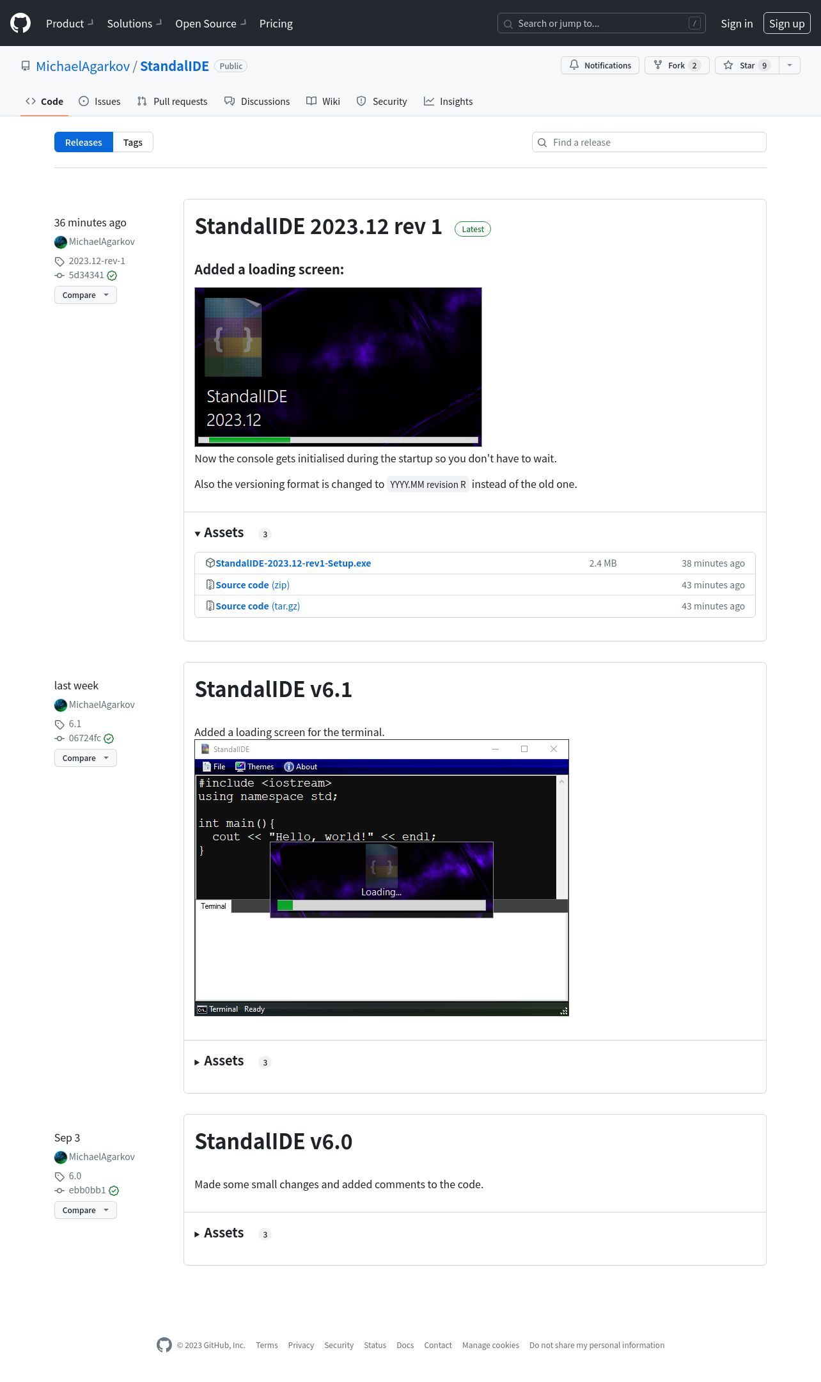The width and height of the screenshot is (821, 1382).
Task: Click the bell icon in Notifications
Action: coord(574,65)
